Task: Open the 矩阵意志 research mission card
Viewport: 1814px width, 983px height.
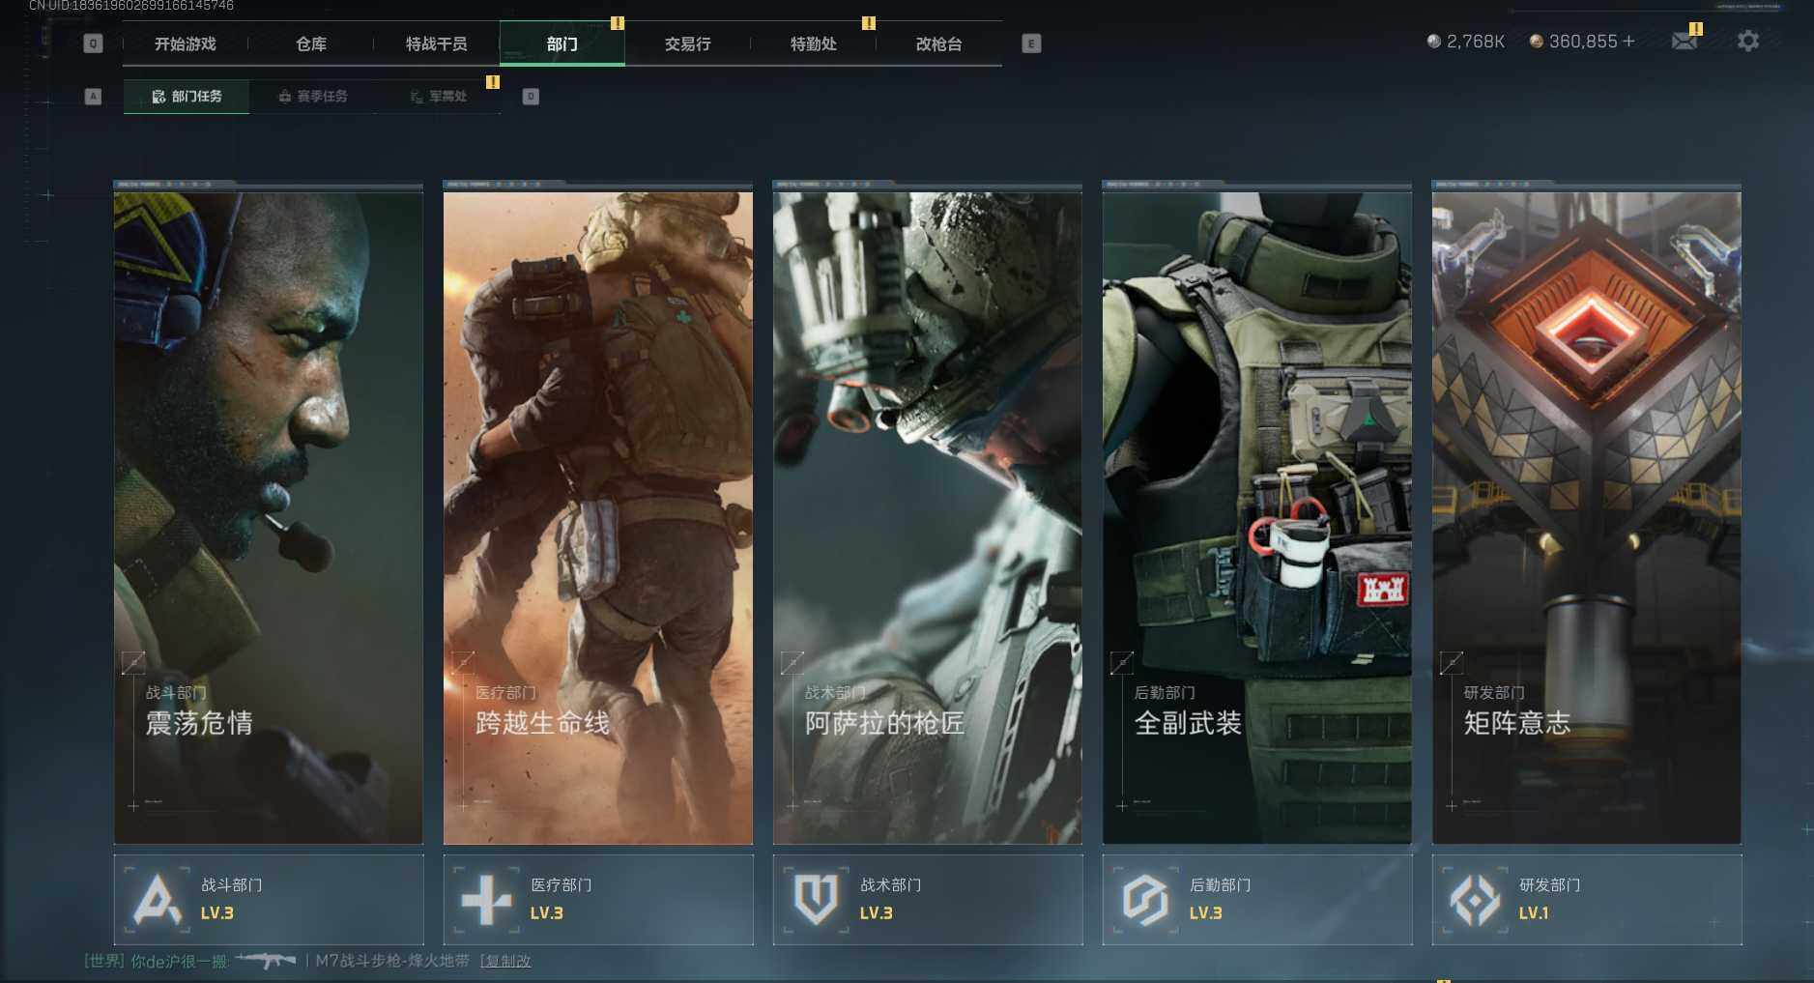Action: click(1587, 517)
